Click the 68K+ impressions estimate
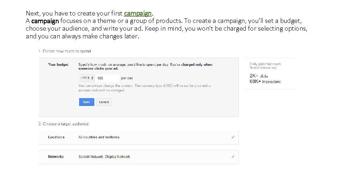Viewport: 339px width, 190px height. point(265,82)
